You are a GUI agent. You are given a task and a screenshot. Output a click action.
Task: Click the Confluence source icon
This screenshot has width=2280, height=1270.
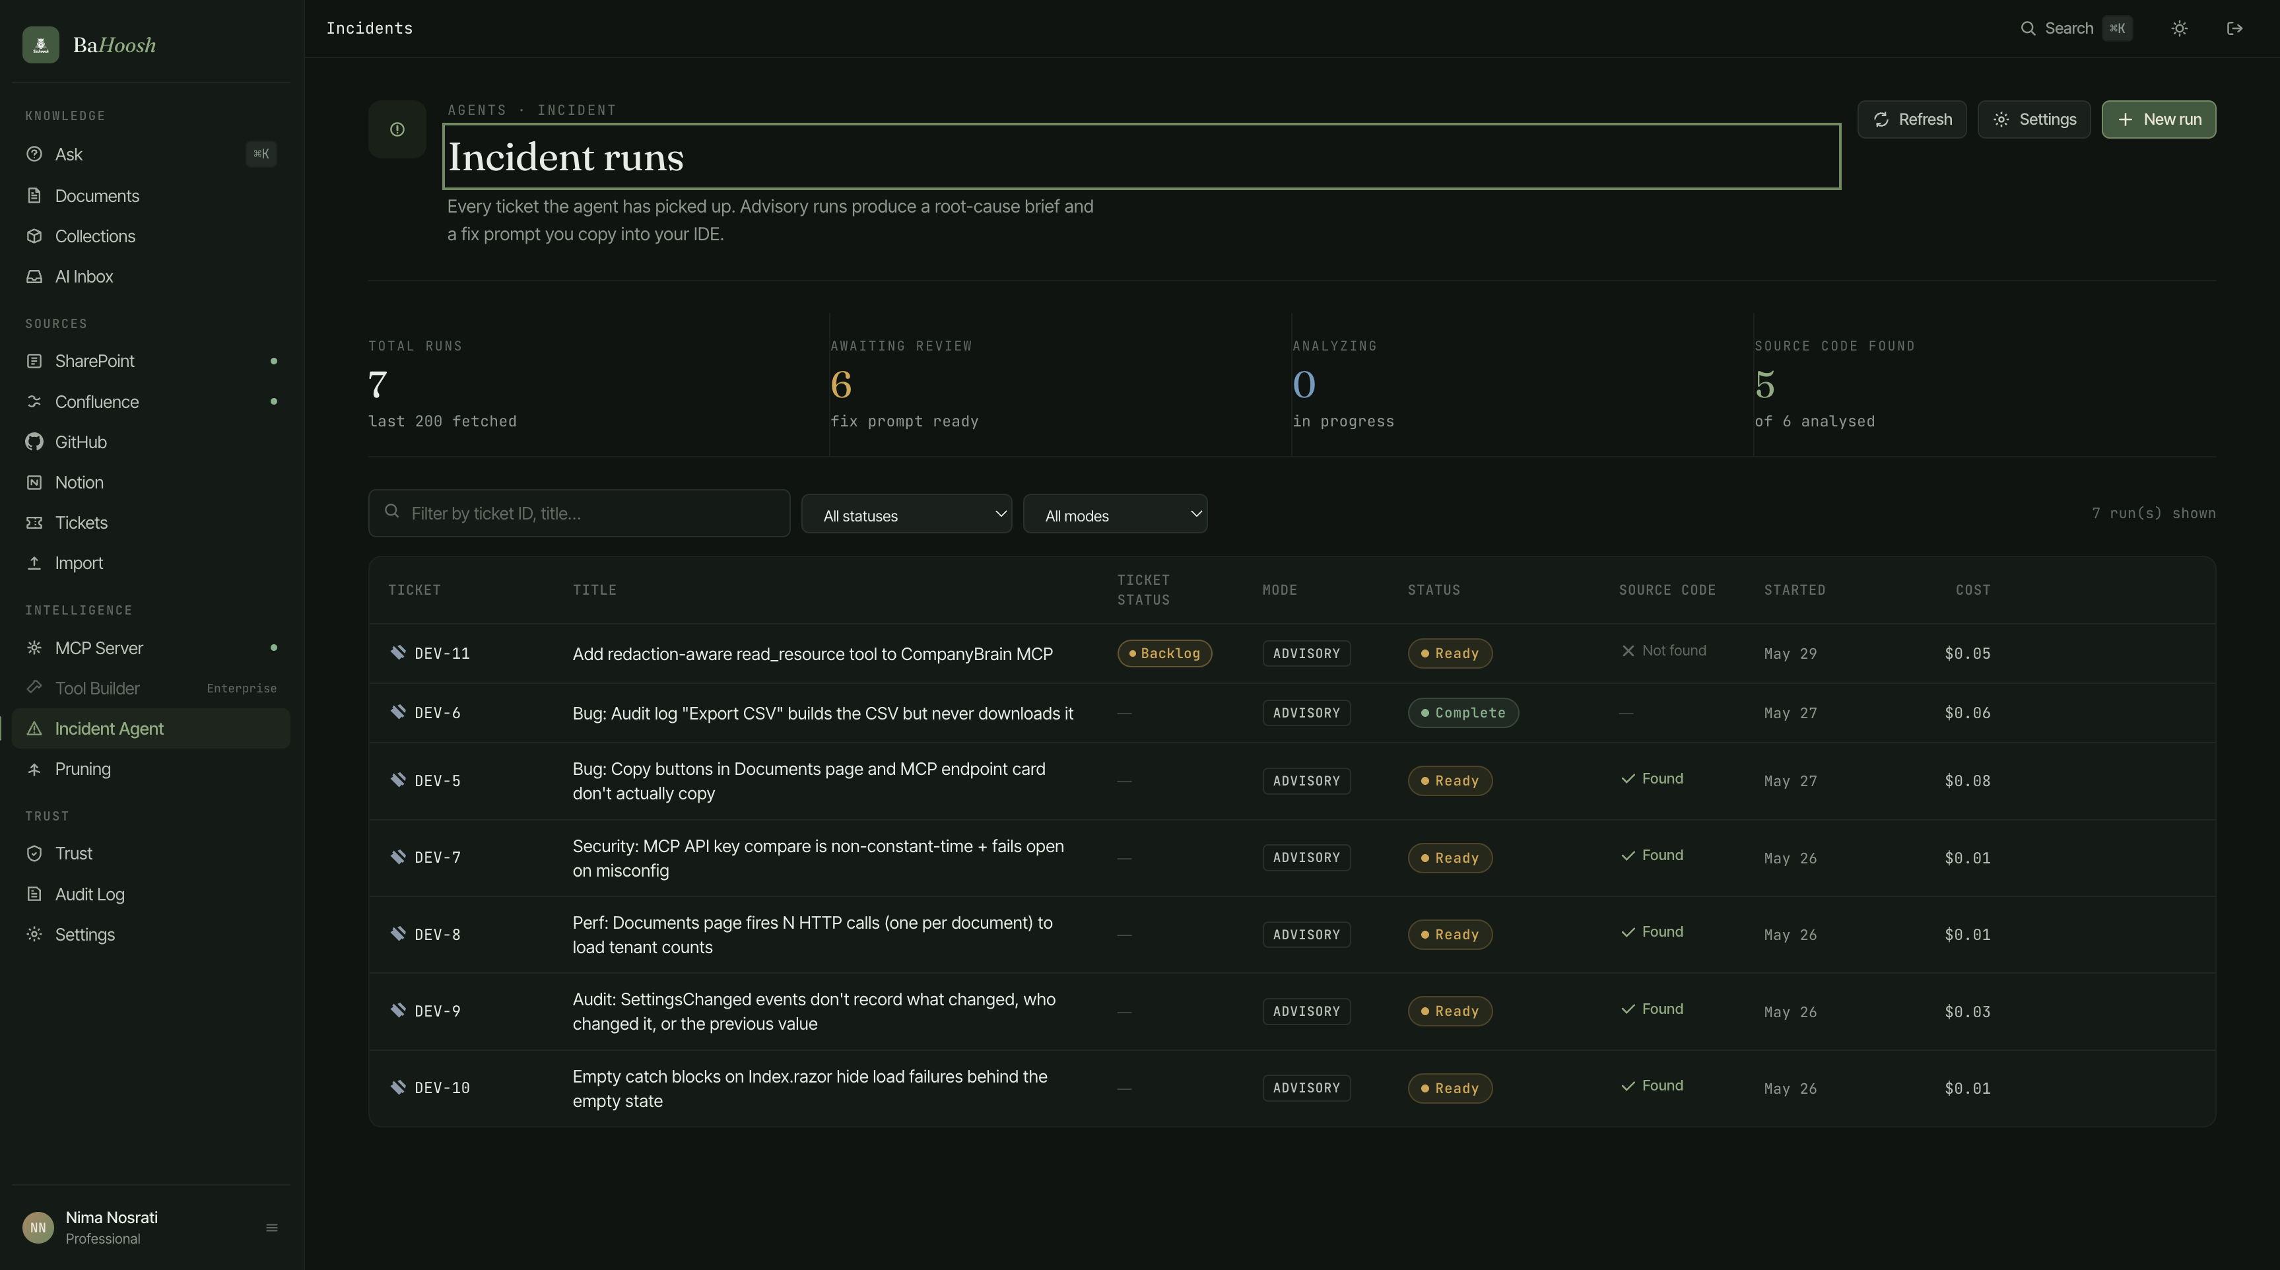34,402
